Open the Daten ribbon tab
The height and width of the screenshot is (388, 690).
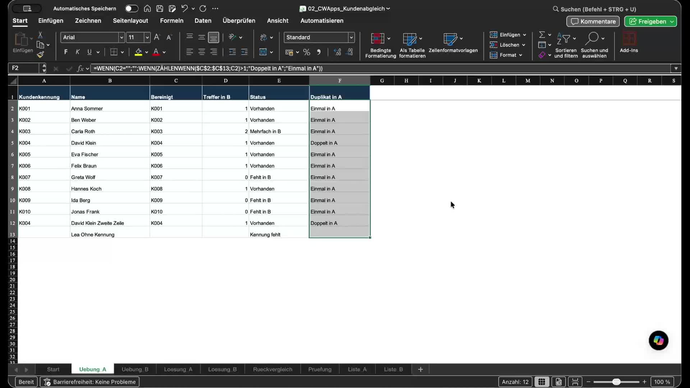tap(203, 21)
